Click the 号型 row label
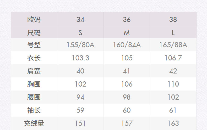Screen dimensions: 207x130 34,45
